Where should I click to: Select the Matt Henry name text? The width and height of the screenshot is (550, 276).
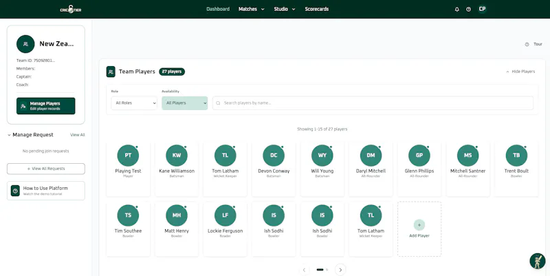tap(177, 231)
